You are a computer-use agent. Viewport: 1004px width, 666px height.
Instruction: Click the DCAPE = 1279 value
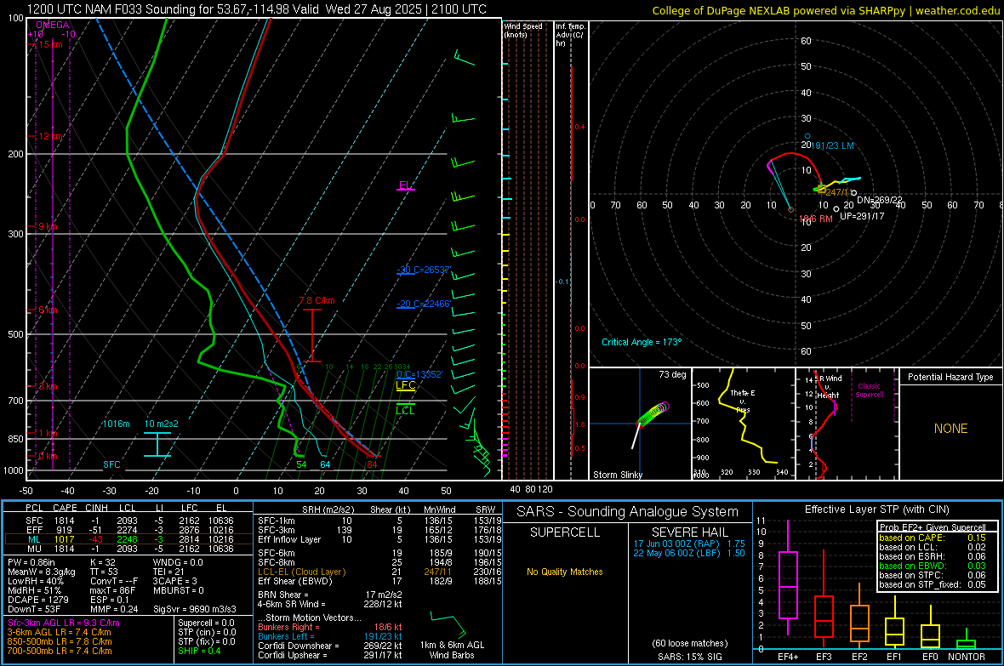pyautogui.click(x=37, y=600)
